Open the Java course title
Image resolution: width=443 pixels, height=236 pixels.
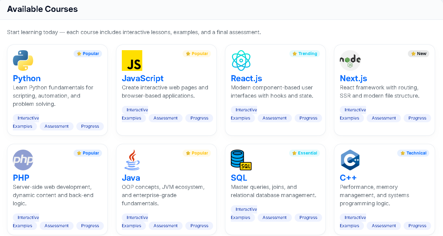[131, 178]
